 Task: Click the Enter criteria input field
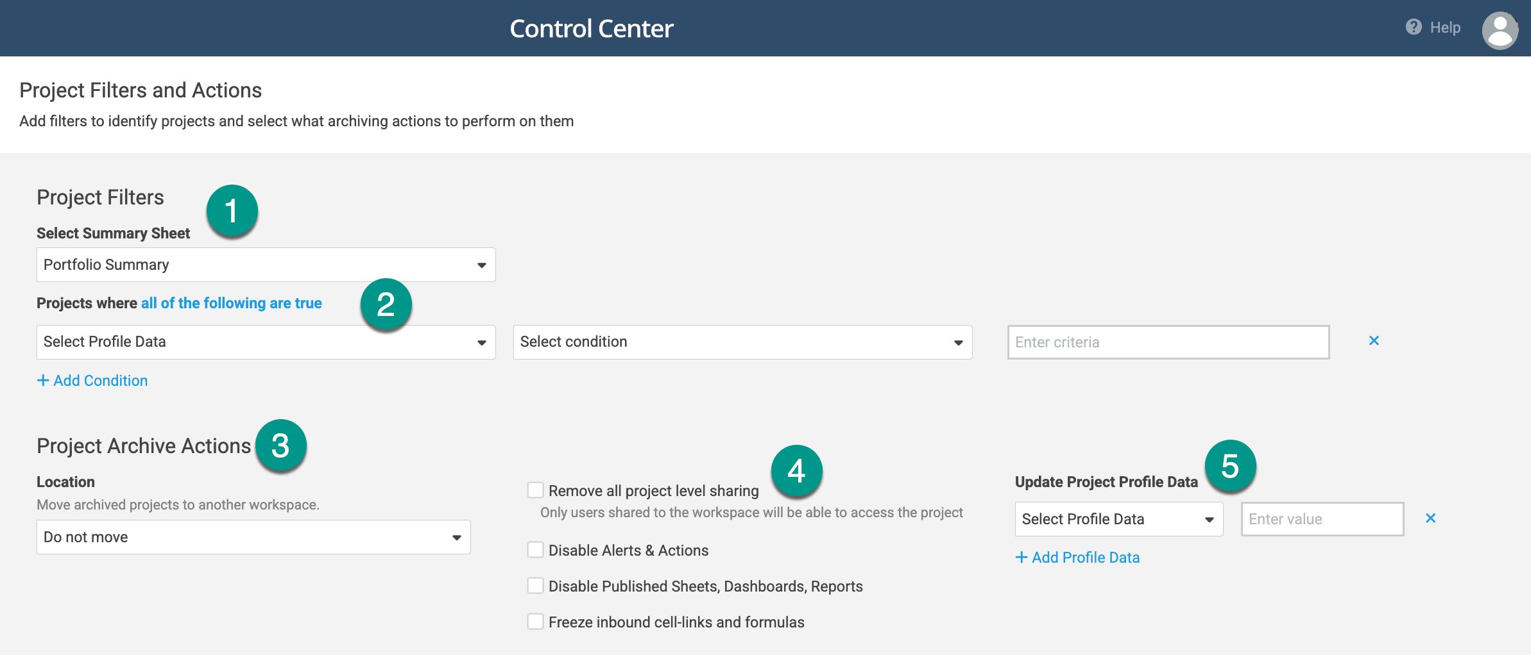pos(1168,342)
